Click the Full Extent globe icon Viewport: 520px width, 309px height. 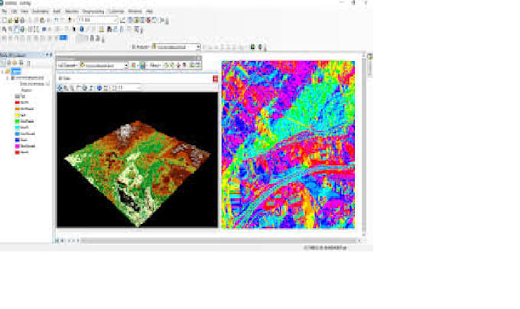(x=22, y=30)
